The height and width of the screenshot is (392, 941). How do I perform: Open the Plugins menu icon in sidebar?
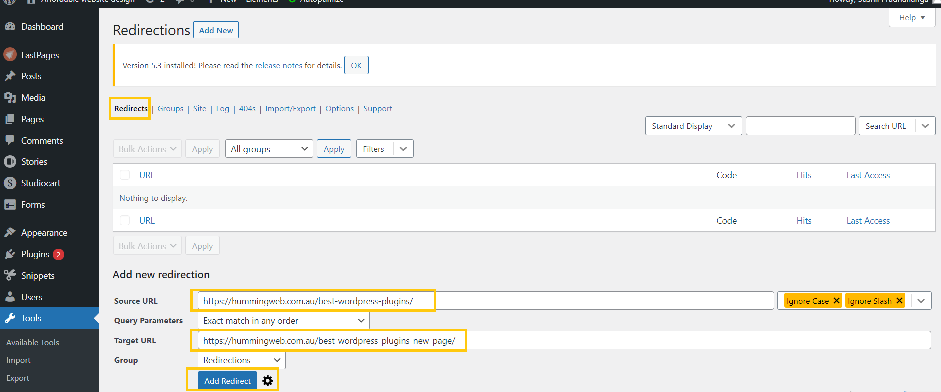10,254
